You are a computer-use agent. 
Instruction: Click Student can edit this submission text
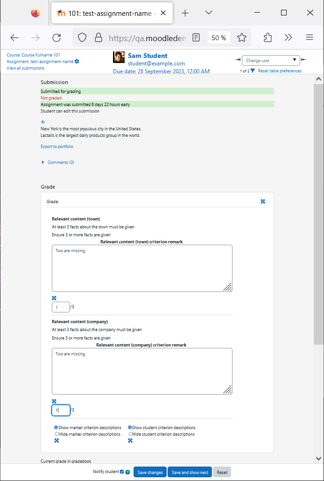tap(70, 111)
